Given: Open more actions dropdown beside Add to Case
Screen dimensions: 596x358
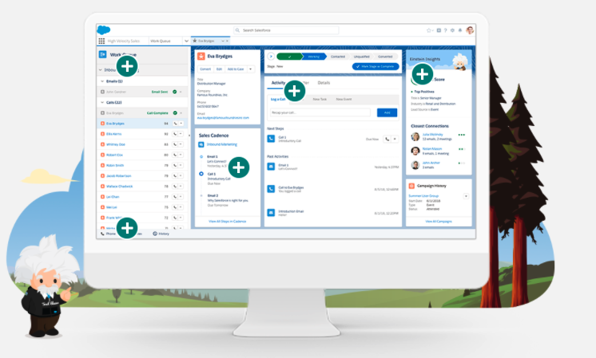Looking at the screenshot, I should pos(251,69).
